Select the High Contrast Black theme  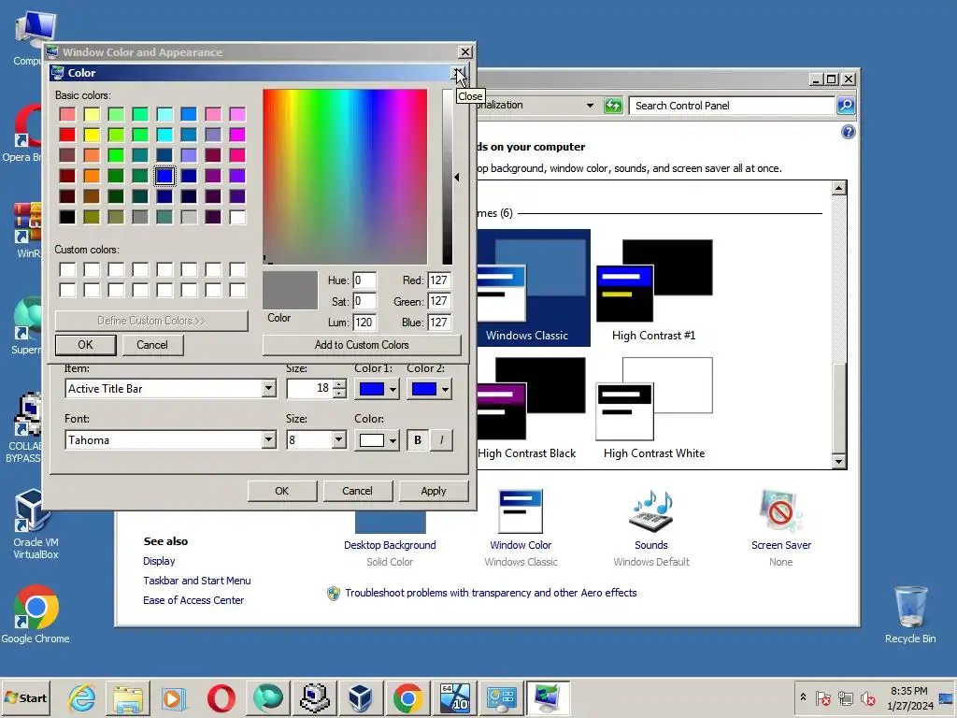tap(527, 408)
